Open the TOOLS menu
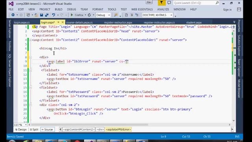Screen dimensions: 252x142 click(x=112, y=9)
